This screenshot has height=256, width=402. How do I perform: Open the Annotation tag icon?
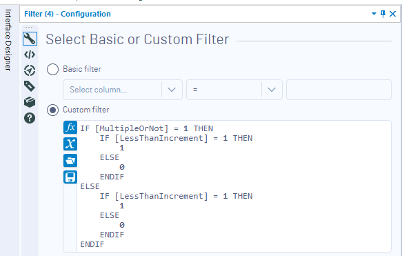coord(30,86)
